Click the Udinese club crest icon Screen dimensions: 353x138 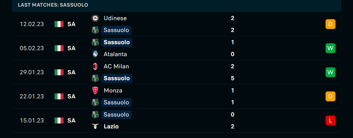95,18
